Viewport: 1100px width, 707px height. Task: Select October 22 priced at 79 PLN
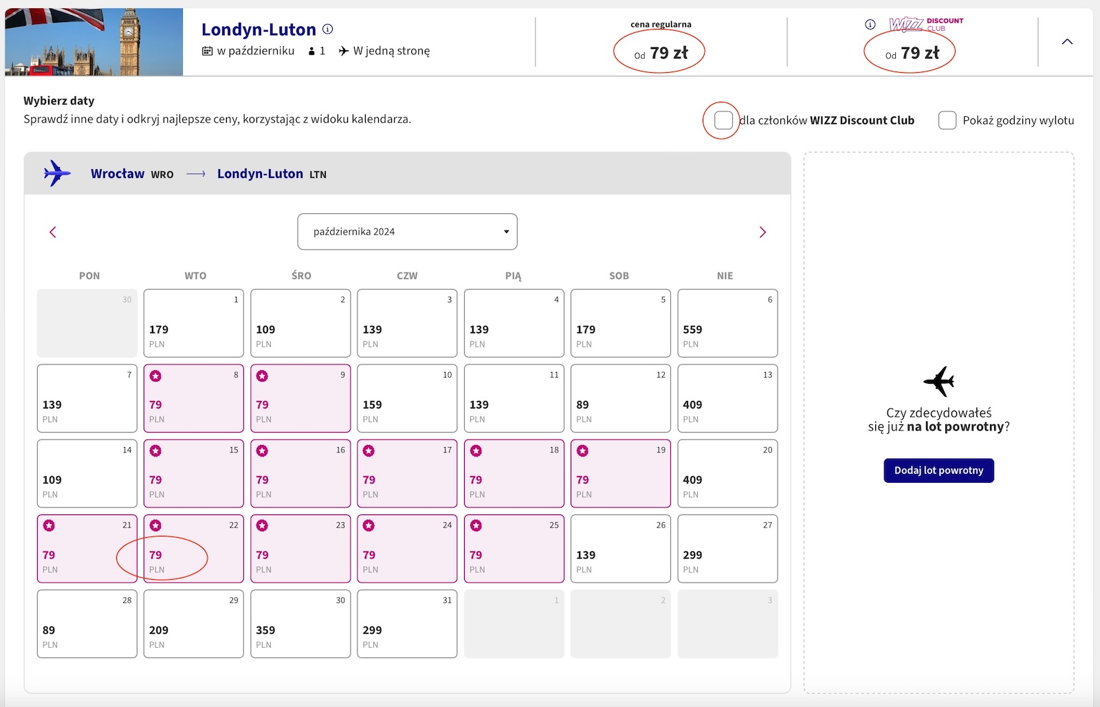(x=194, y=549)
